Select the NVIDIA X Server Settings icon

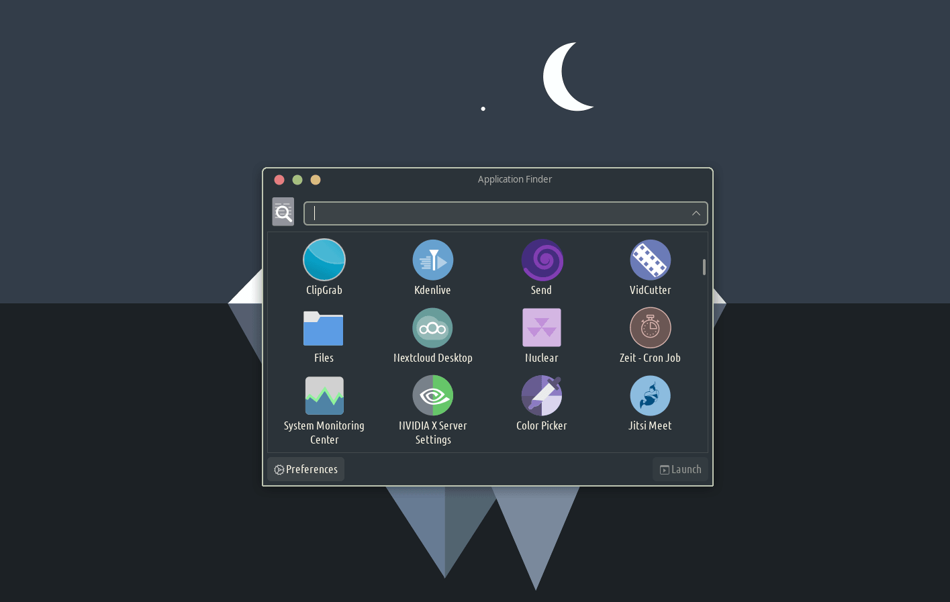[x=432, y=396]
